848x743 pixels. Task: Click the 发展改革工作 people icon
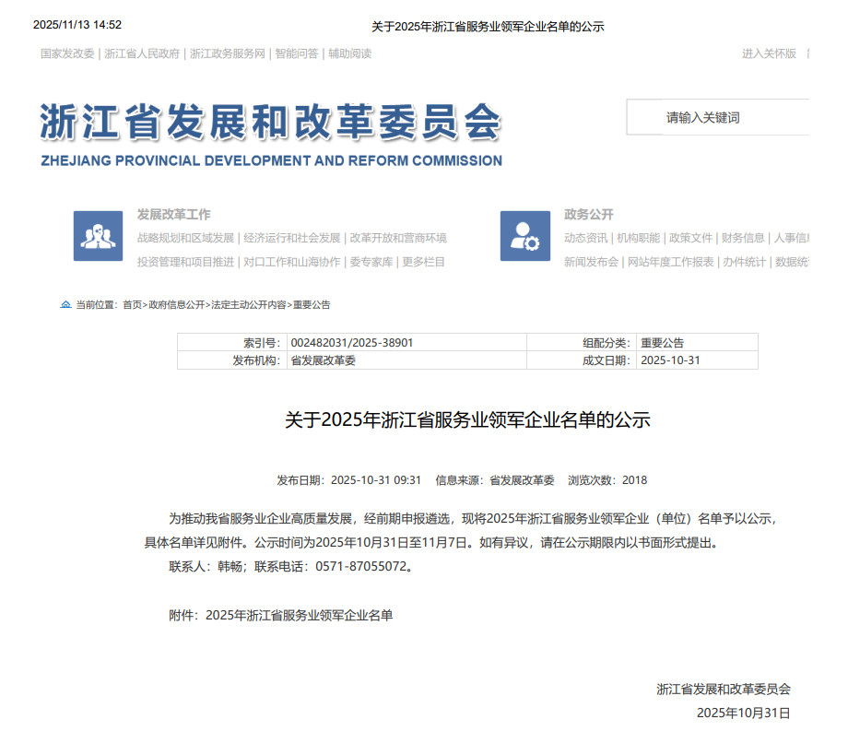click(x=98, y=236)
